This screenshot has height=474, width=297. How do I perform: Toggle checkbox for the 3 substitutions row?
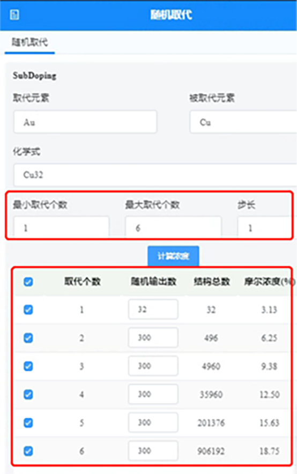tap(28, 366)
